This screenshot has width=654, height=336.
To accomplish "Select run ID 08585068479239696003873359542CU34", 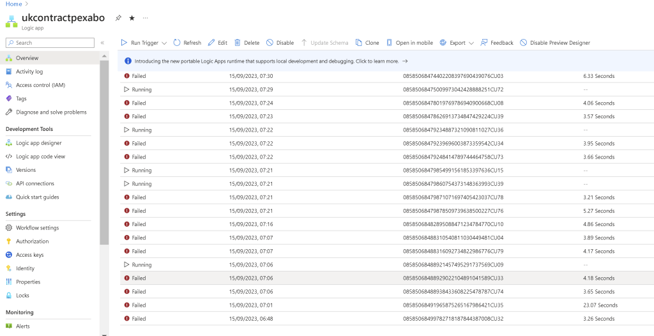I will point(453,143).
